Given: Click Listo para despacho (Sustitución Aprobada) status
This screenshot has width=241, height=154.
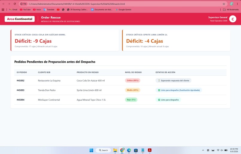Looking at the screenshot, I should pyautogui.click(x=179, y=90).
